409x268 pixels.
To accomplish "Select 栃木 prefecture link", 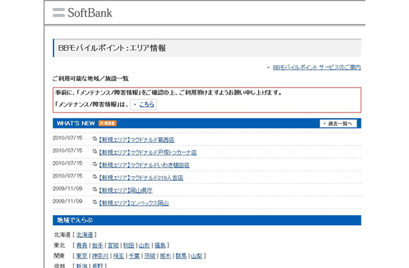I will [x=166, y=256].
